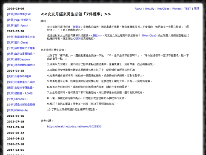Open the sidebar article mentioning Deadwo
Image resolution: width=206 pixels, height=155 pixels.
pos(18,59)
